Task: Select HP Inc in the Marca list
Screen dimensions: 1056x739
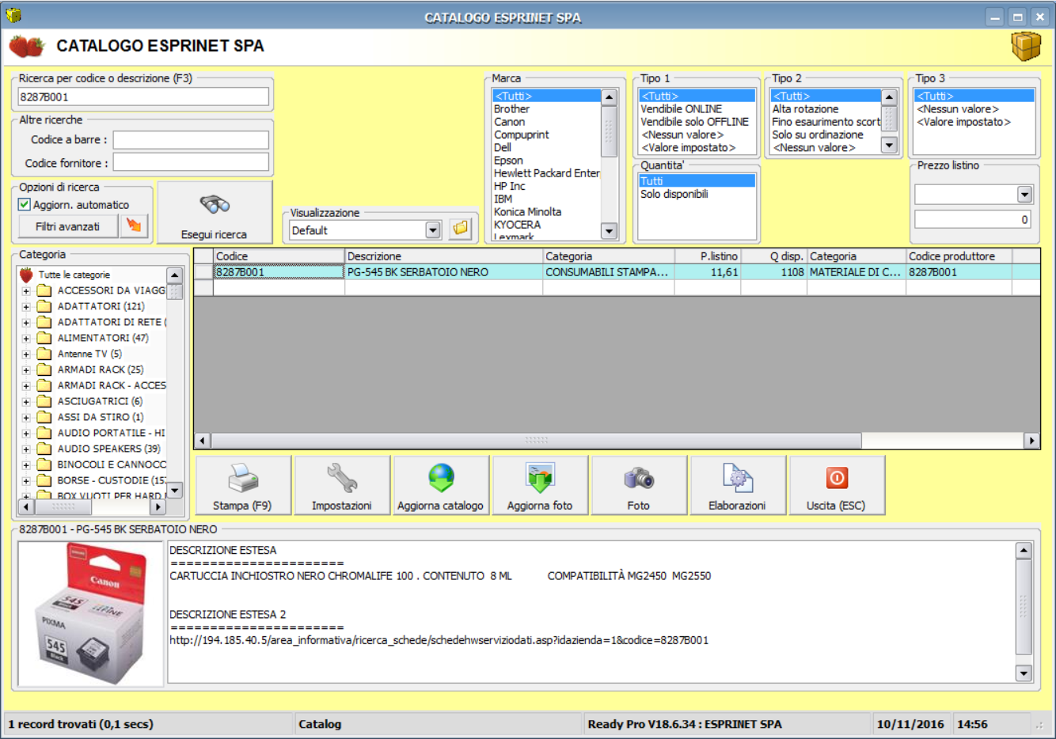Action: [x=509, y=186]
